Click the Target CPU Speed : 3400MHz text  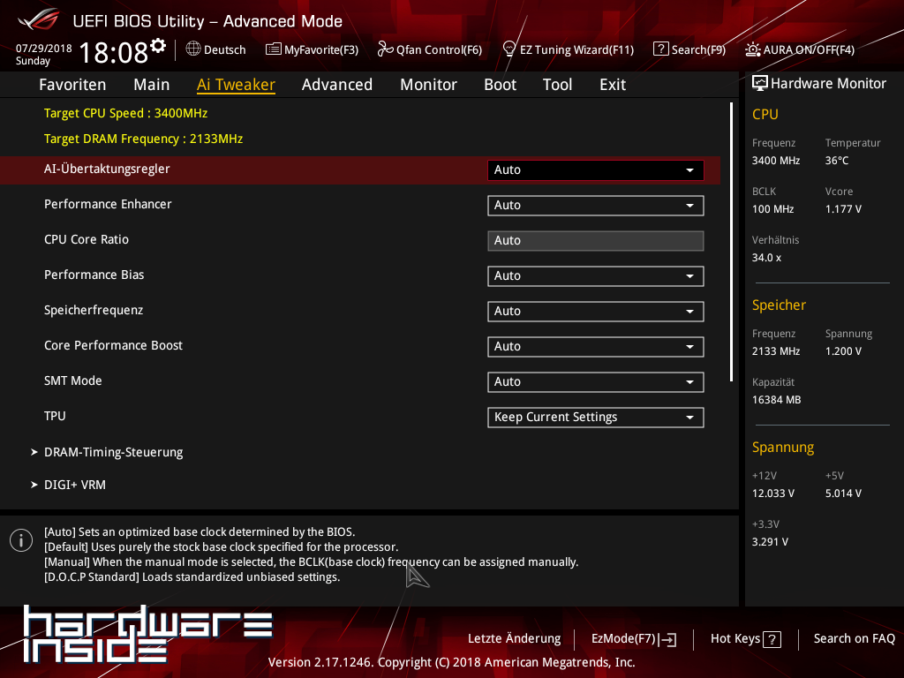point(125,114)
